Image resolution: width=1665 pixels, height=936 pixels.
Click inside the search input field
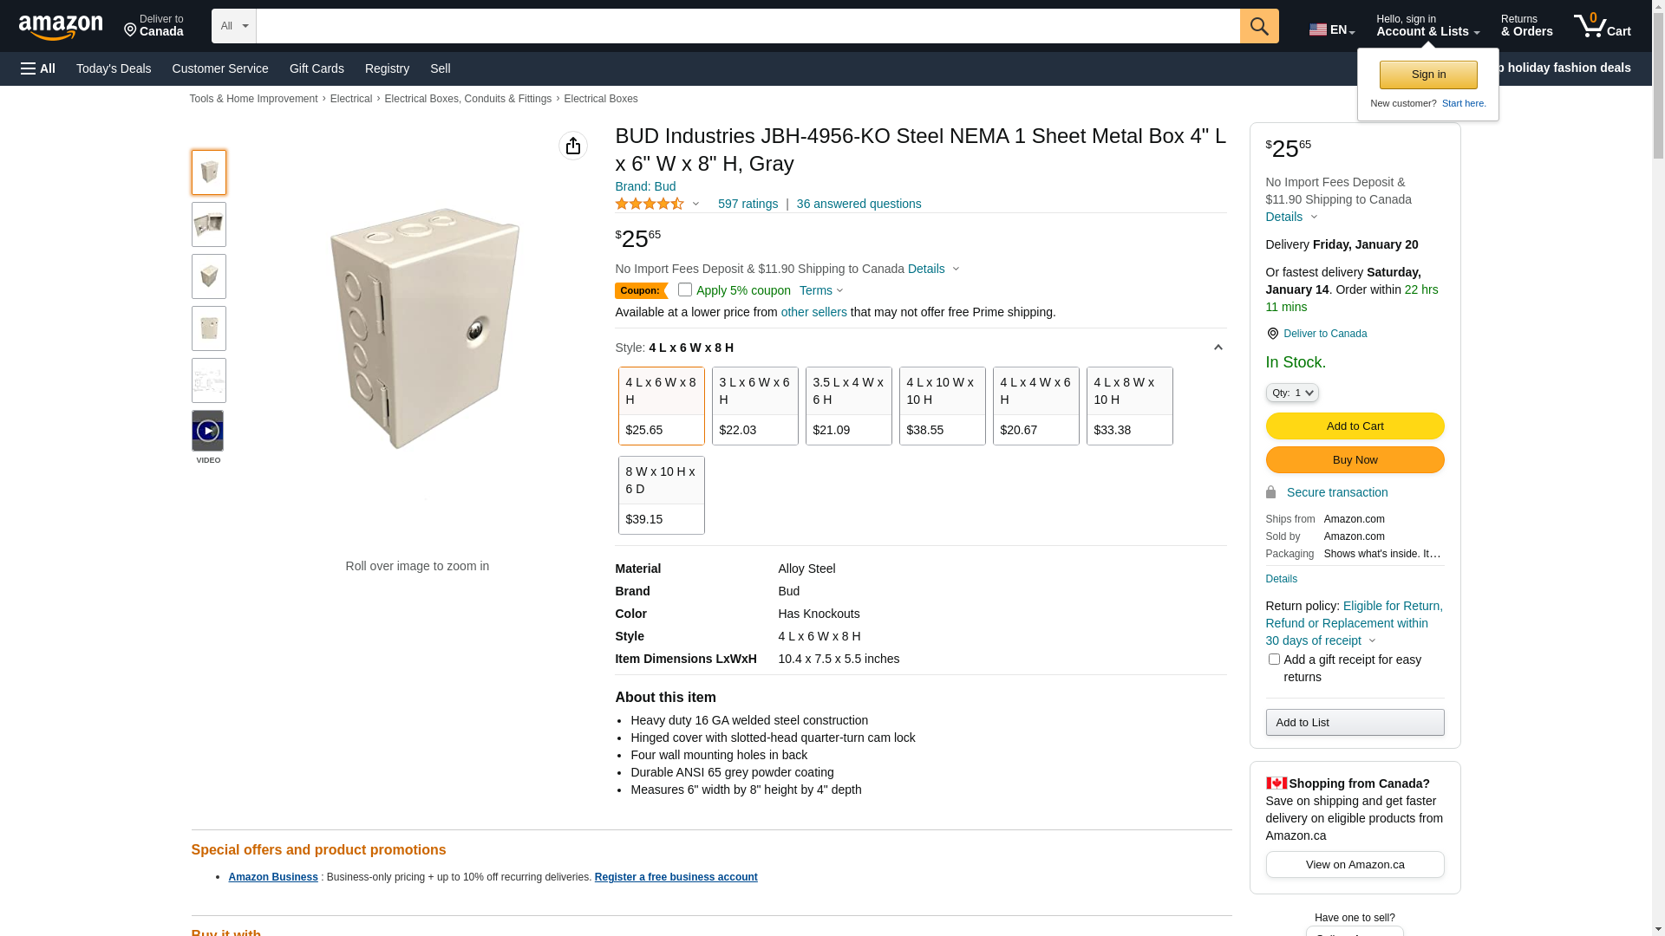pos(748,26)
